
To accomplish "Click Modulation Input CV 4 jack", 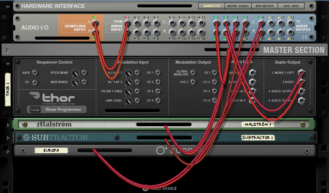I will pos(158,101).
